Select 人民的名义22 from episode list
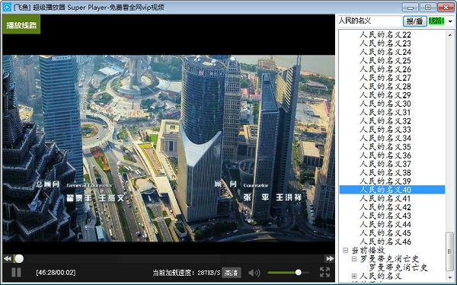457x285 pixels. pyautogui.click(x=385, y=35)
